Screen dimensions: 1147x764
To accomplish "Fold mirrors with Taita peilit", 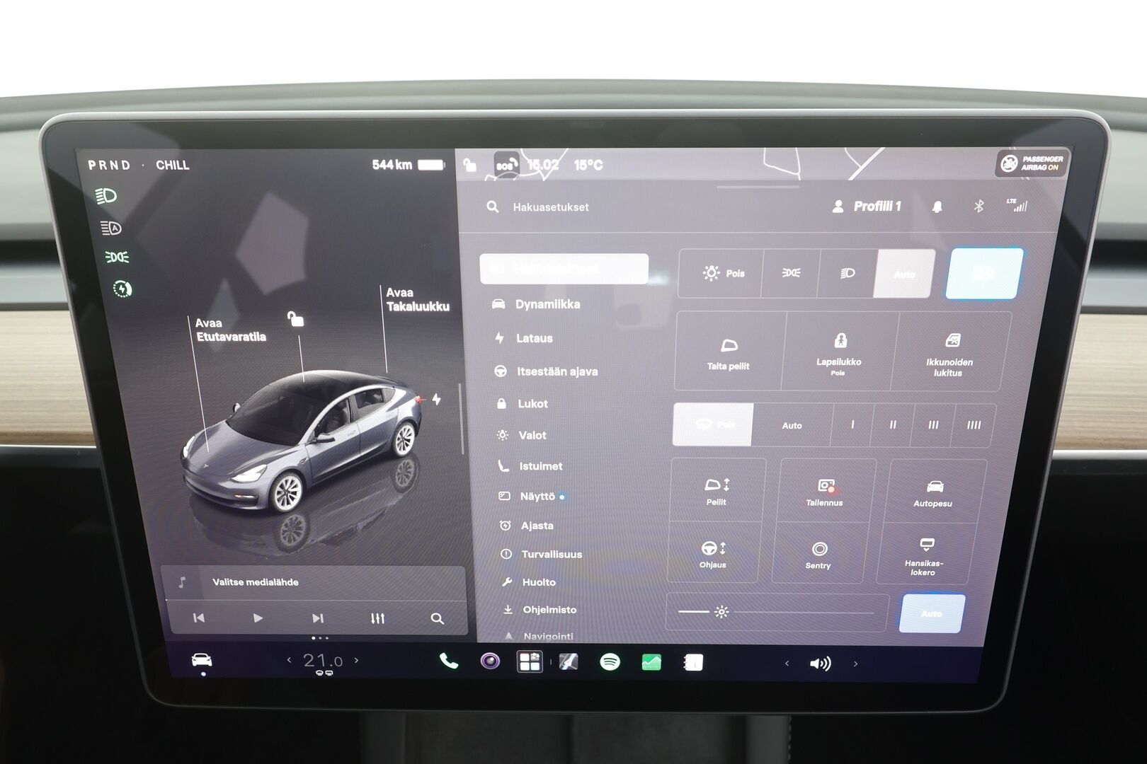I will click(729, 352).
